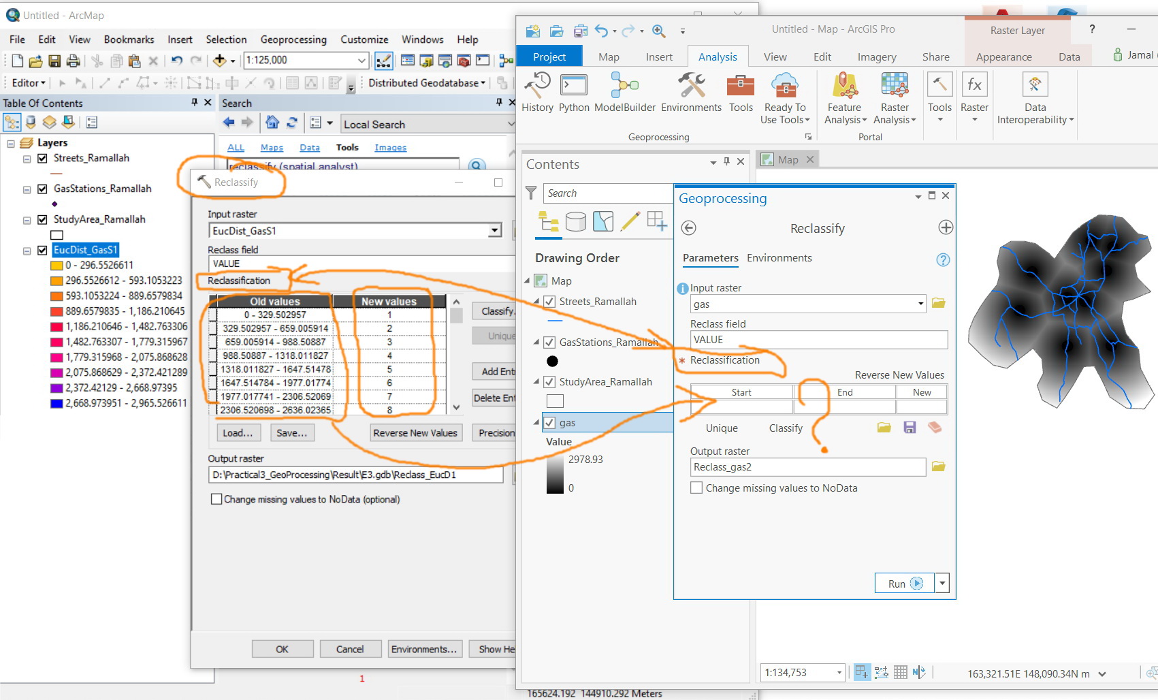The height and width of the screenshot is (700, 1158).
Task: Toggle GasStations_Ramallah in ArcGIS Pro Contents
Action: (549, 342)
